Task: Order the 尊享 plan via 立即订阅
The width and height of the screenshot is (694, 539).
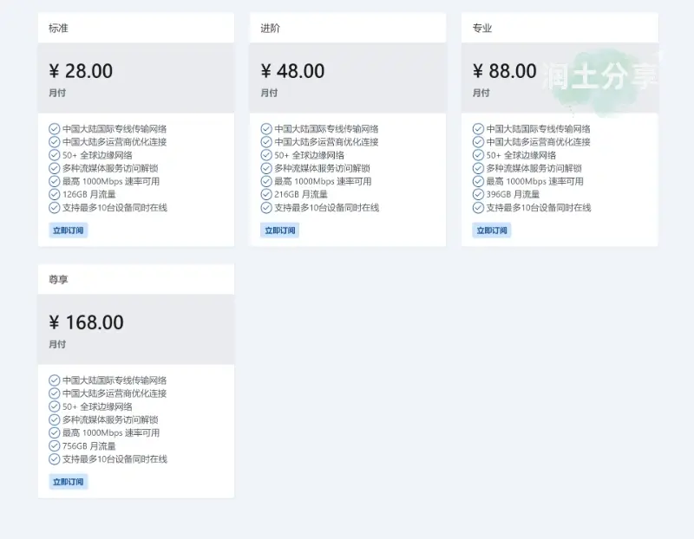Action: (69, 482)
